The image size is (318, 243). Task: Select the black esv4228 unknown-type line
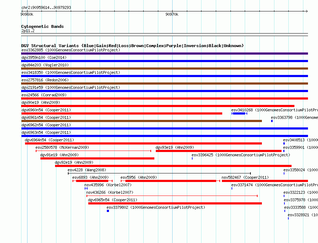point(159,173)
